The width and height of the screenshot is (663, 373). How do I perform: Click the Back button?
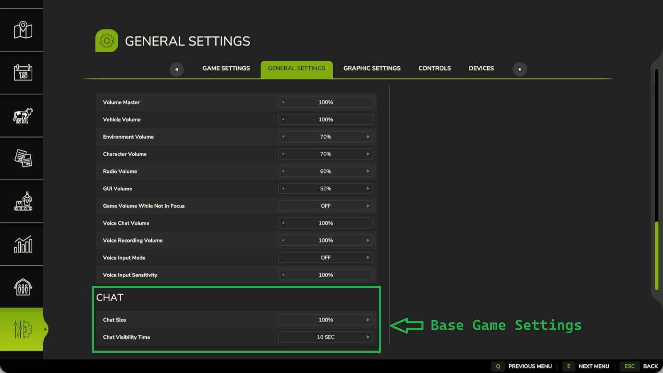point(650,366)
